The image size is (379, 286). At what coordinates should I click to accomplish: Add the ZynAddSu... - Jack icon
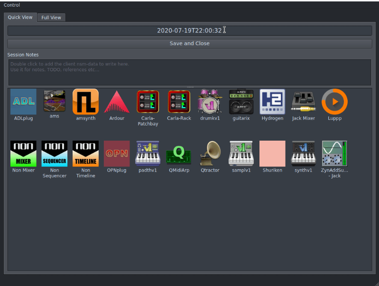[334, 154]
